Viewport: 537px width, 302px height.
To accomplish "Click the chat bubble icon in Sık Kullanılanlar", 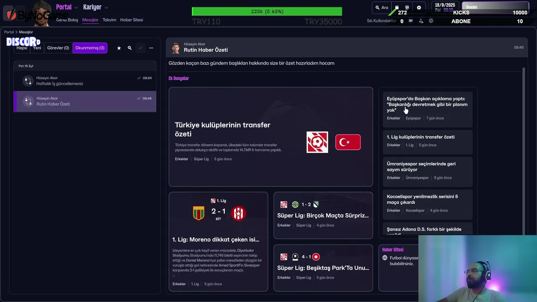I will [411, 21].
